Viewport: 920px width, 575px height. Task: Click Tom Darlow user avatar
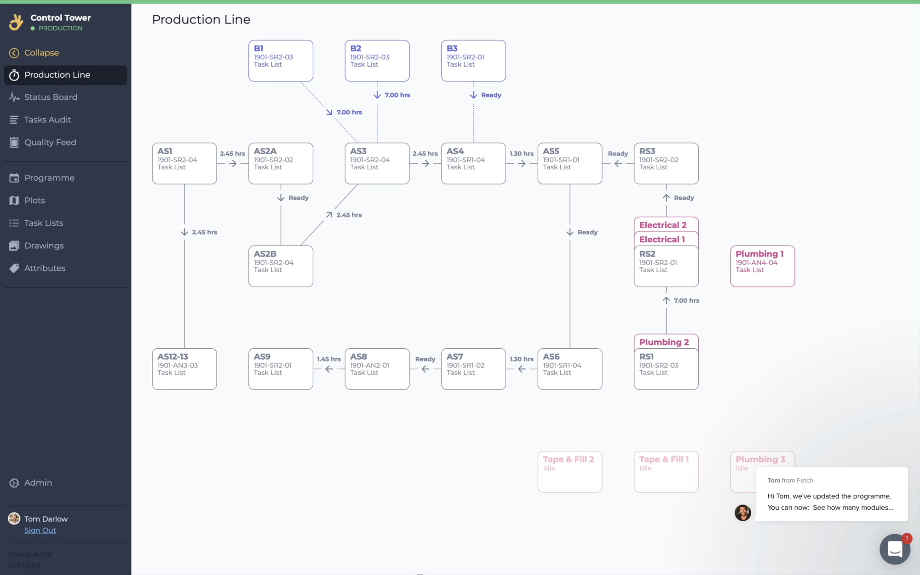14,518
